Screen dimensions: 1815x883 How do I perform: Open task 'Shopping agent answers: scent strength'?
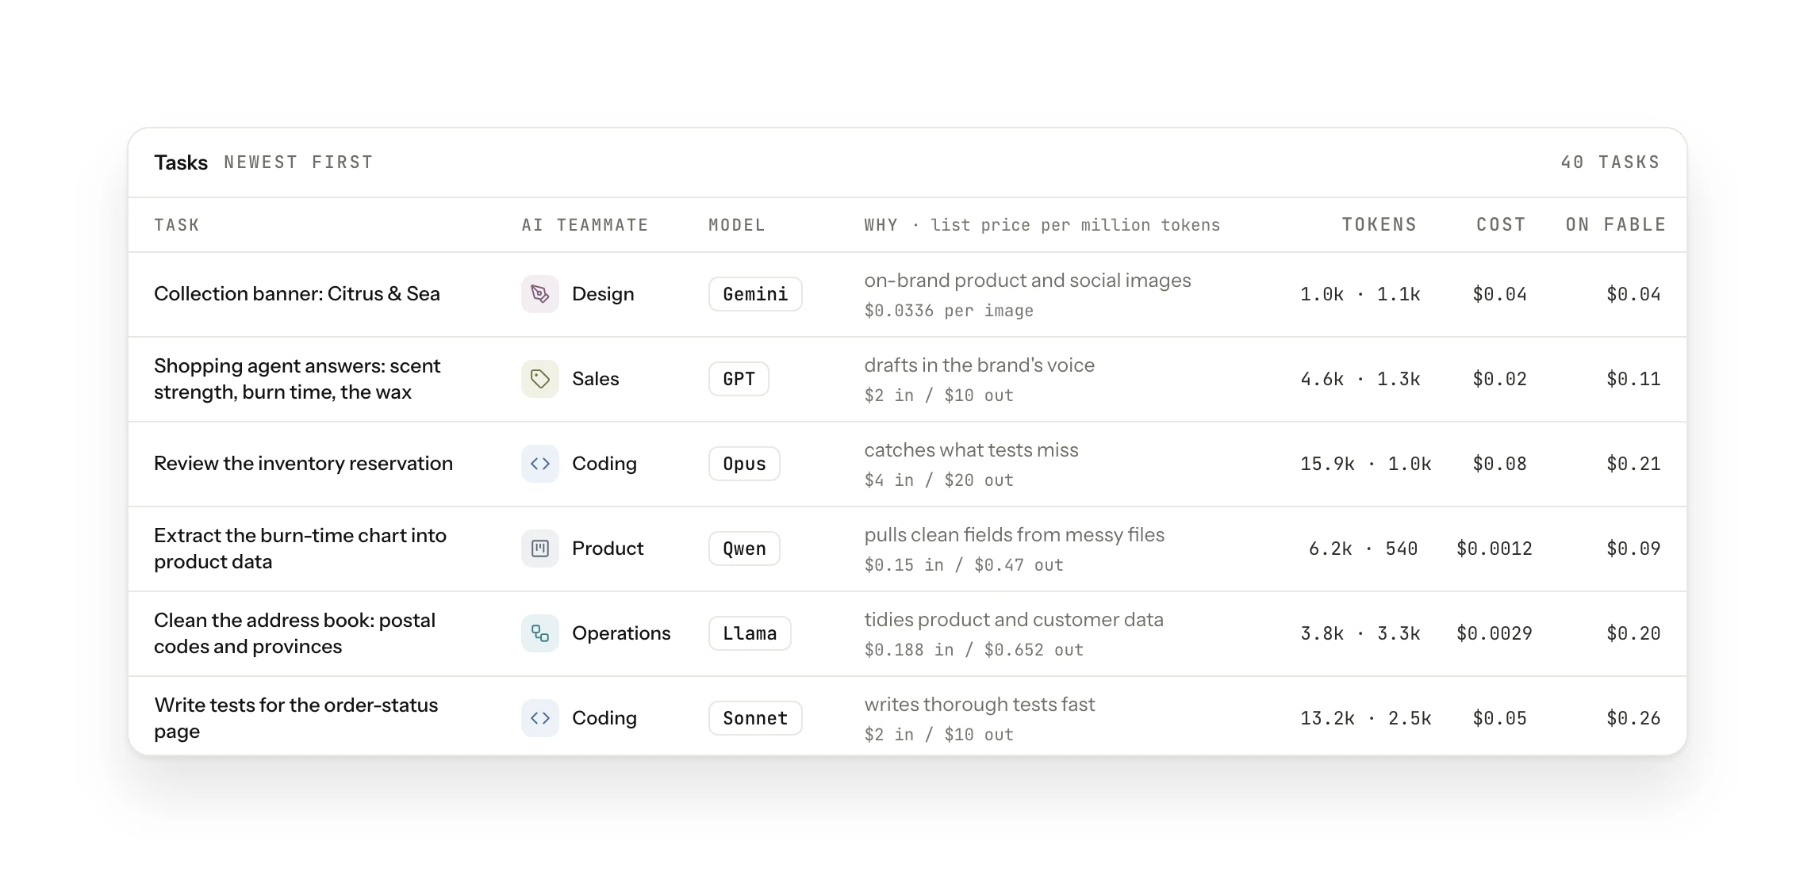[297, 379]
